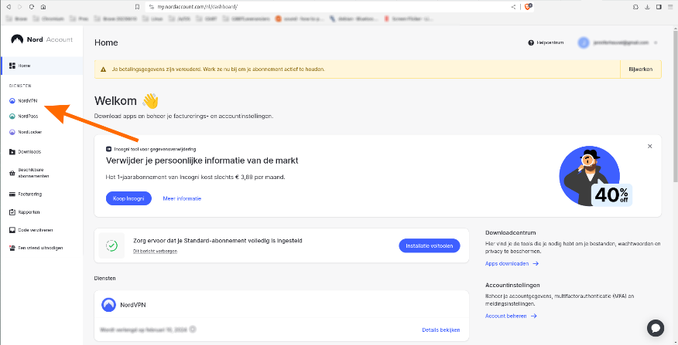Open Een vriend uitnodigen in the sidebar
Screen dimensions: 678x345
coord(36,248)
